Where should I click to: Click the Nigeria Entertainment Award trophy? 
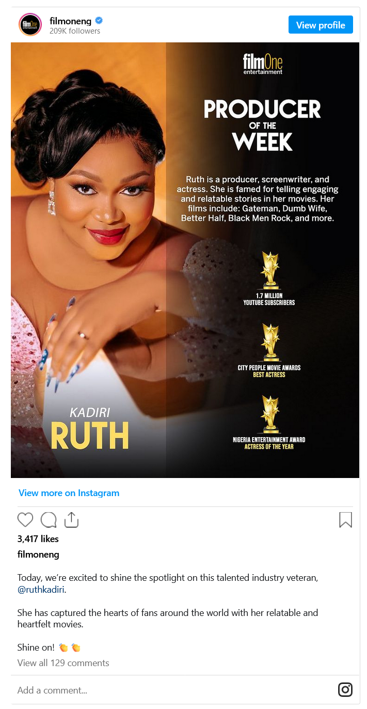tap(269, 414)
